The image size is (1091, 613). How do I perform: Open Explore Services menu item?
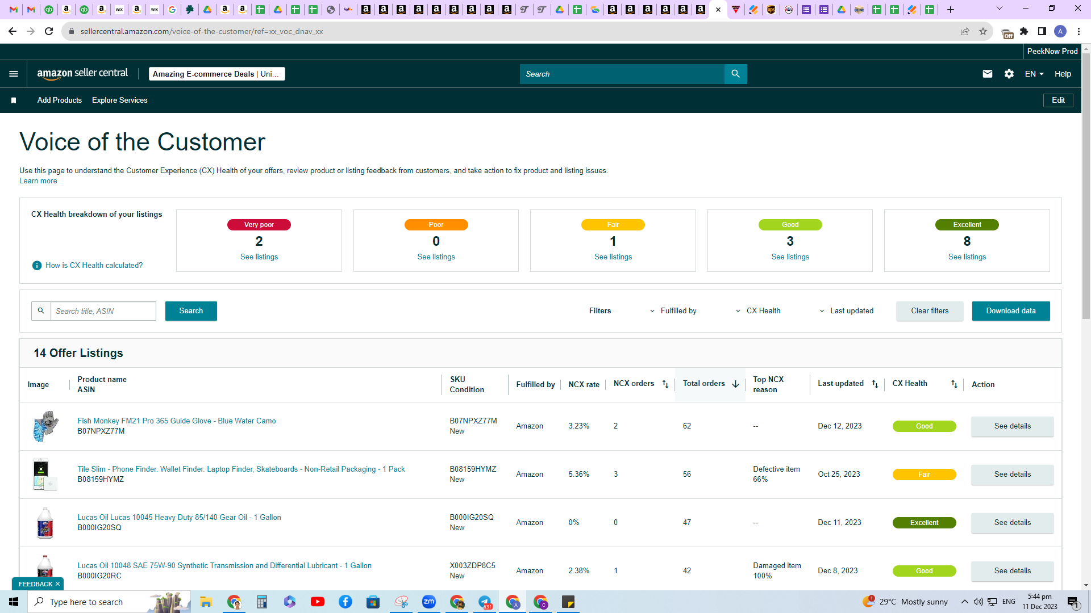pyautogui.click(x=120, y=100)
